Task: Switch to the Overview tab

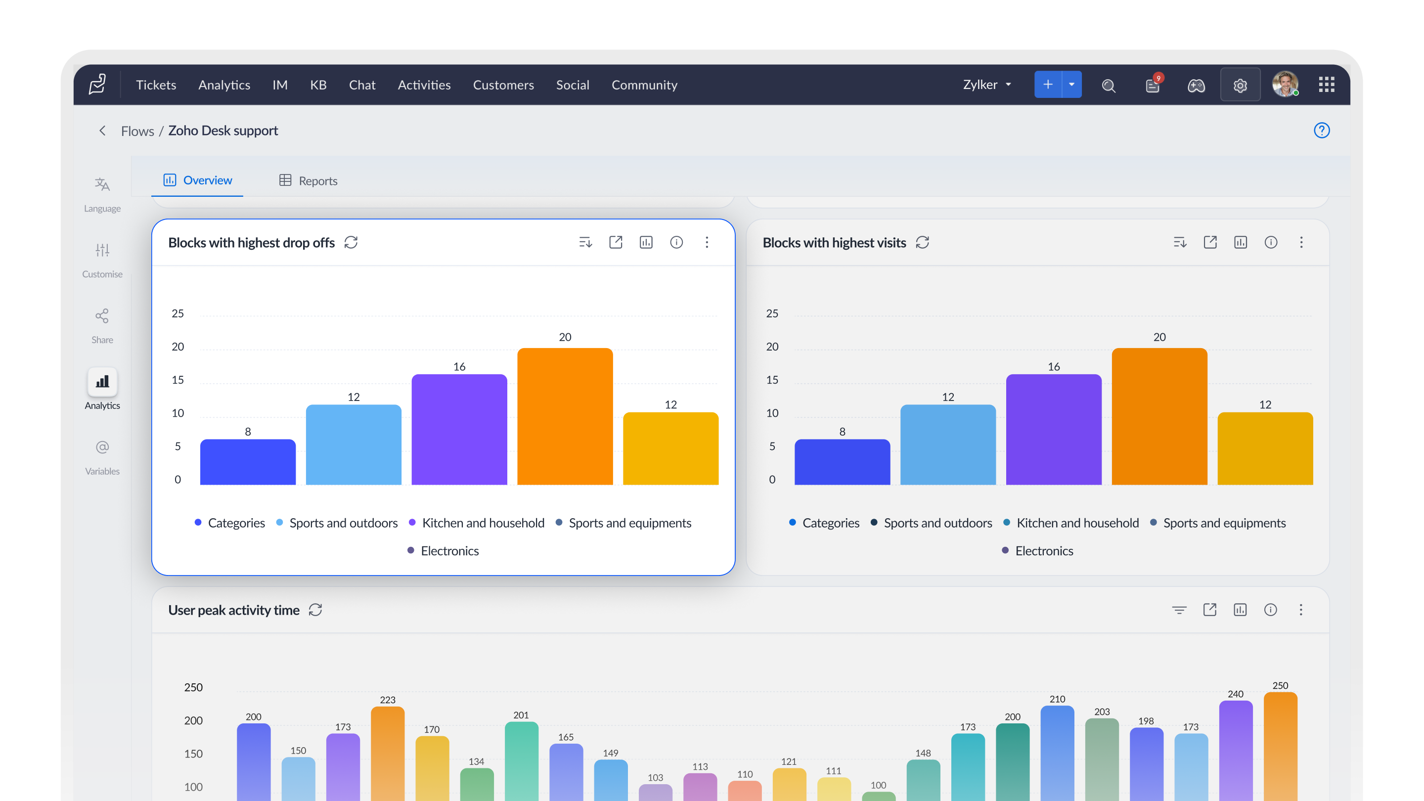Action: click(x=197, y=180)
